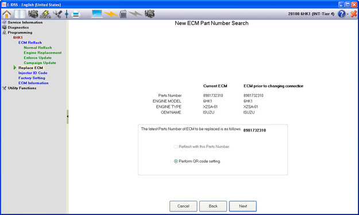Open the Injector ID Code item
Image resolution: width=359 pixels, height=215 pixels.
click(x=33, y=73)
